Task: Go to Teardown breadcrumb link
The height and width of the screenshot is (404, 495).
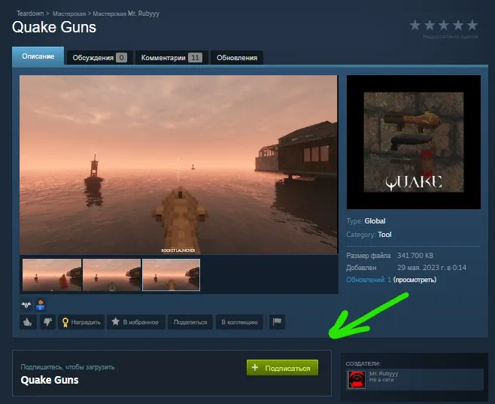Action: (x=30, y=14)
